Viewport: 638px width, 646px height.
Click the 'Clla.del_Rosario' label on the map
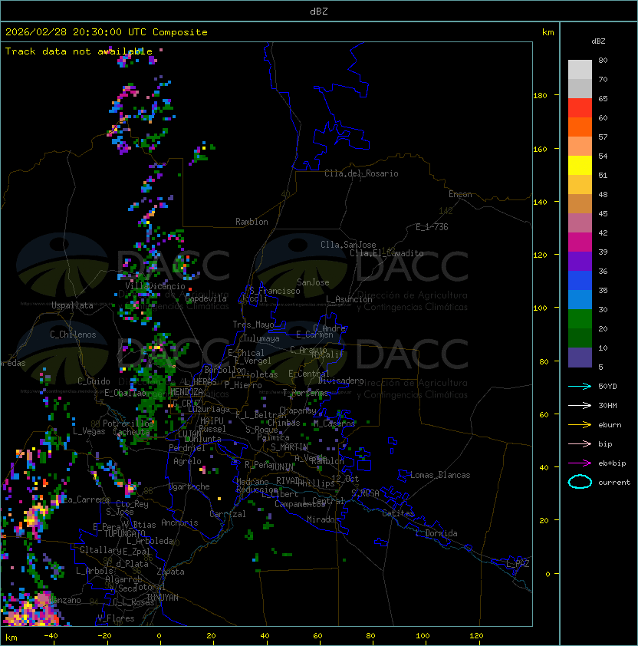pos(361,173)
